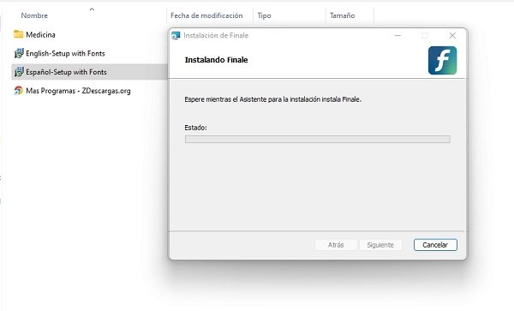Click the Instalación de Finale title text

[216, 35]
